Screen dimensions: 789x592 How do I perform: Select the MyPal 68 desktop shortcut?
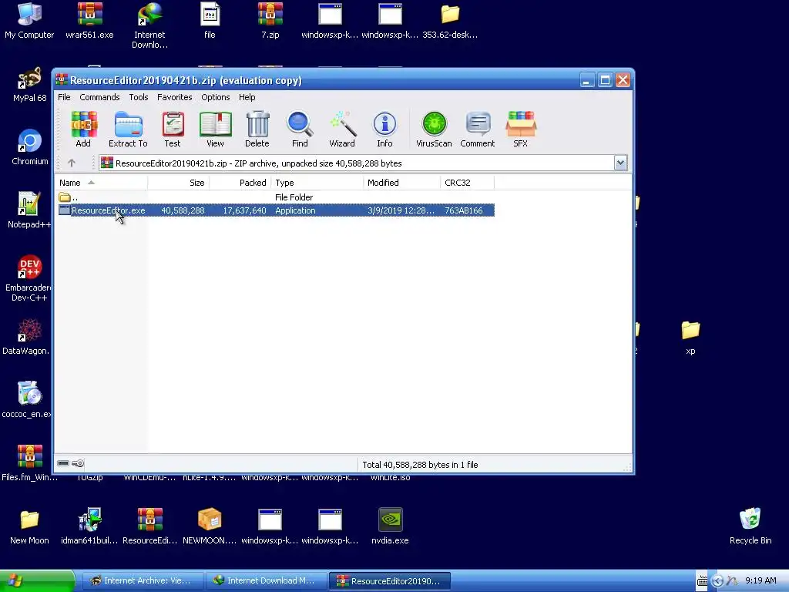(x=30, y=85)
